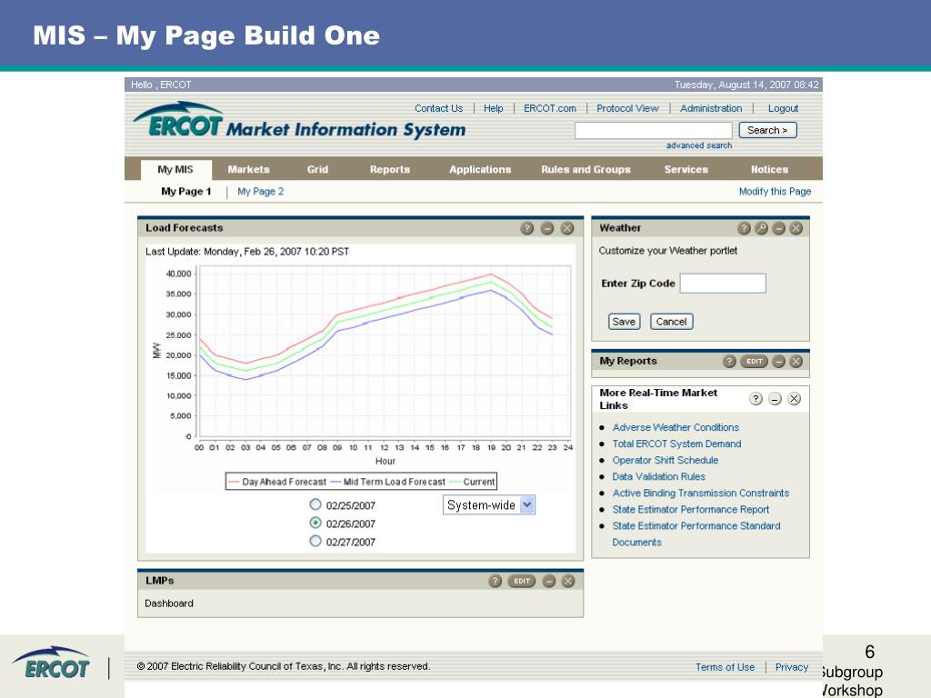Minimize the Weather portlet
This screenshot has width=931, height=698.
coord(779,228)
